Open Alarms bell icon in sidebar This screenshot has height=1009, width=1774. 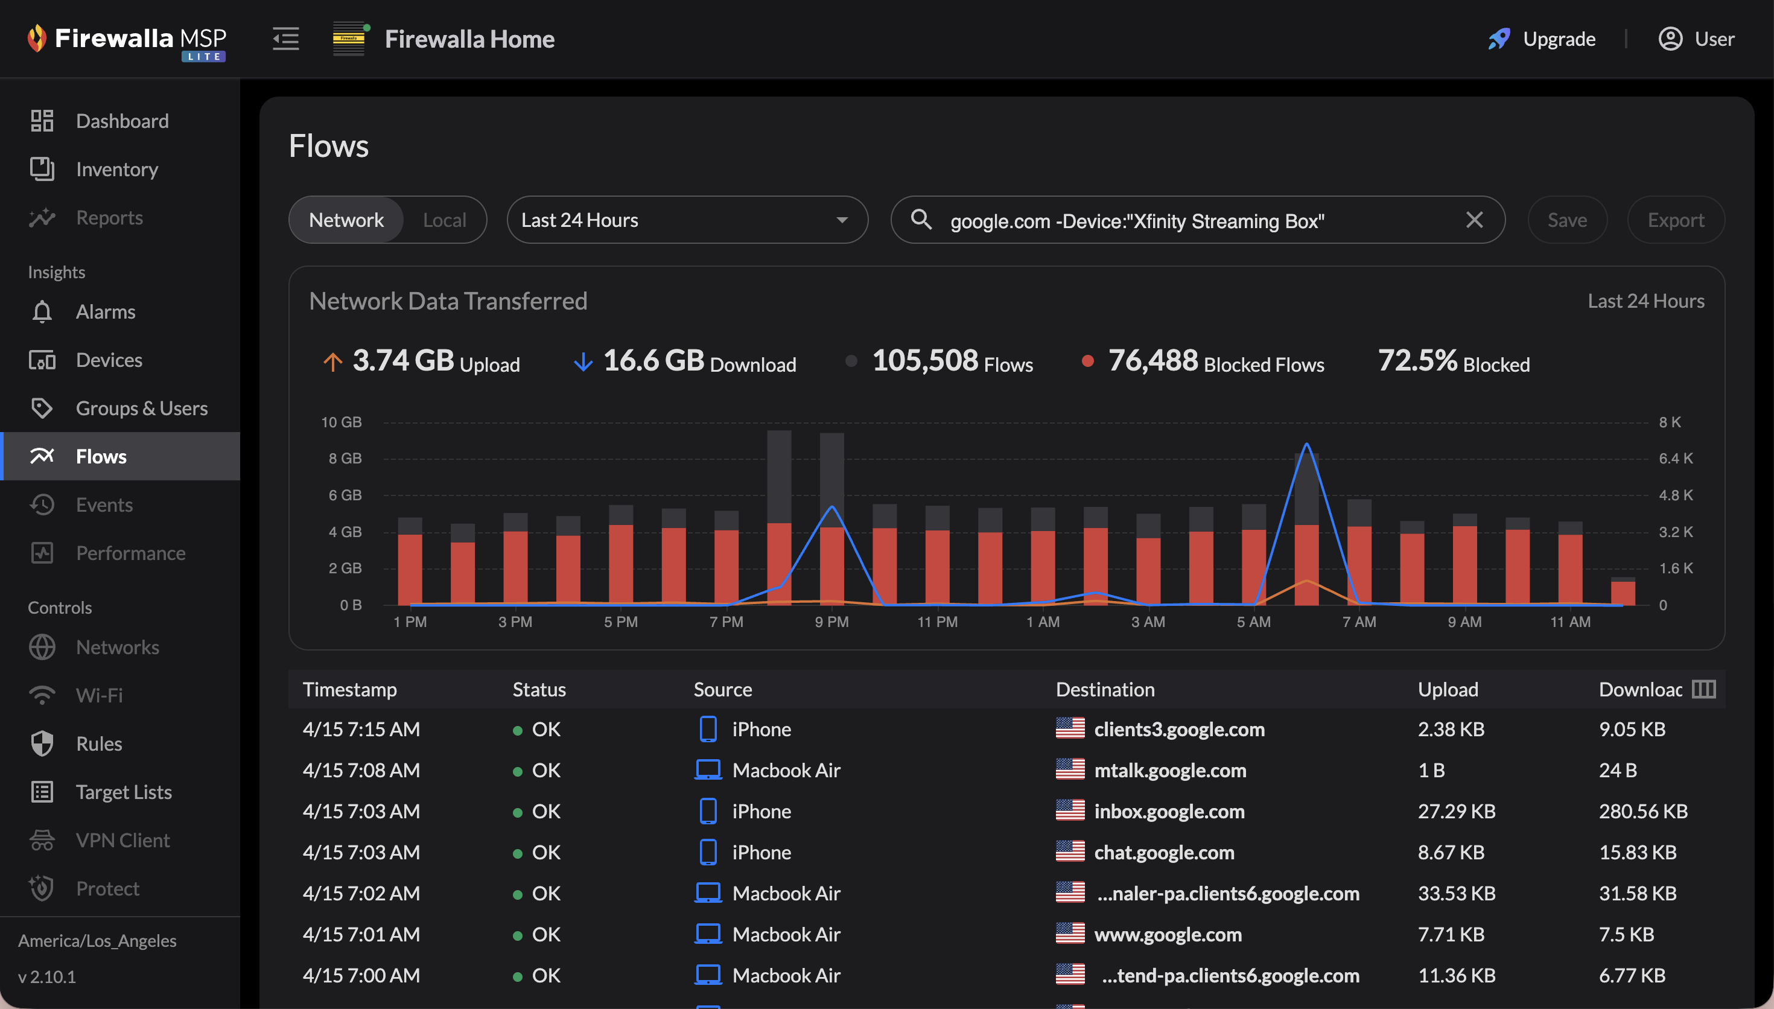(x=42, y=312)
